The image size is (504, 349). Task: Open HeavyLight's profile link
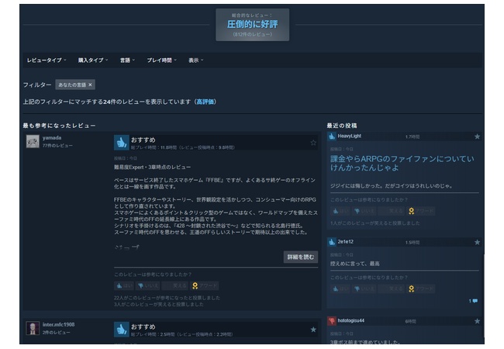pos(350,136)
